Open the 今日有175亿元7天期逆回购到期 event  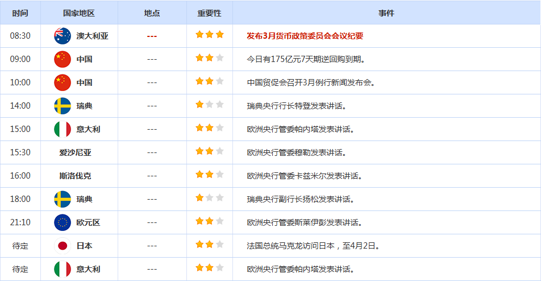[x=306, y=59]
